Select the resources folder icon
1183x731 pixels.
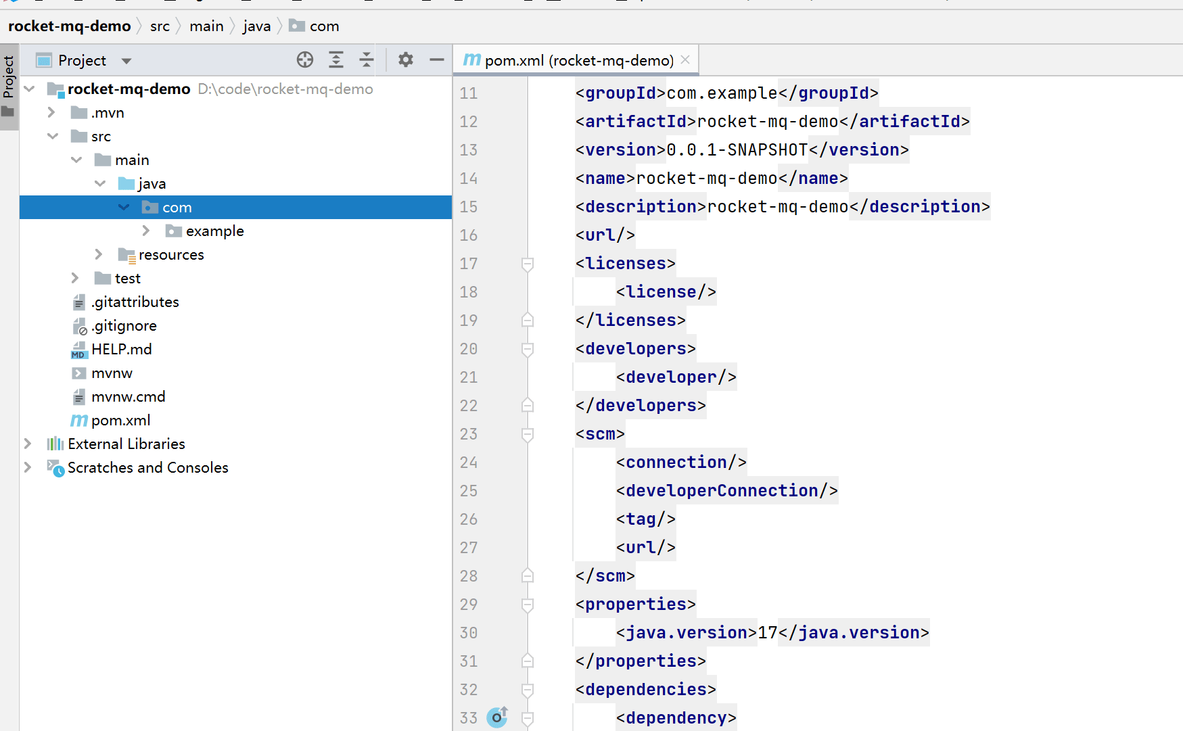pos(127,255)
